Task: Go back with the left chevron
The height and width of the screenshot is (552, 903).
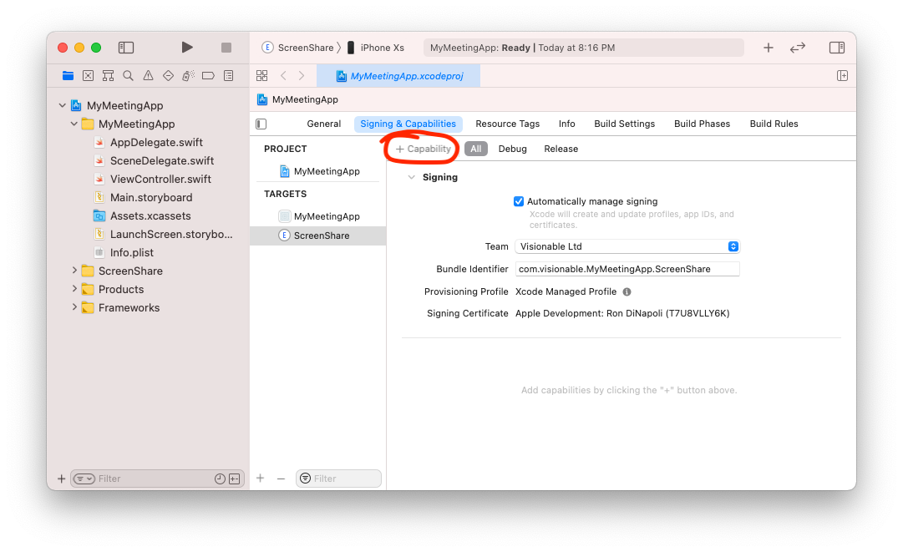Action: click(x=283, y=75)
